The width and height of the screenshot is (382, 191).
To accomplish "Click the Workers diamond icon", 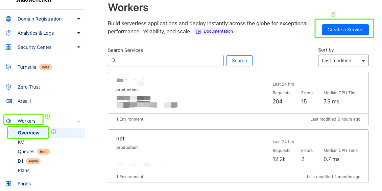I will click(x=8, y=121).
